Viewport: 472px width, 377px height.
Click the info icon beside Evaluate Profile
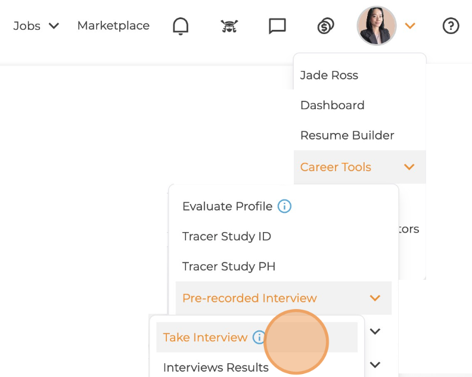tap(285, 206)
